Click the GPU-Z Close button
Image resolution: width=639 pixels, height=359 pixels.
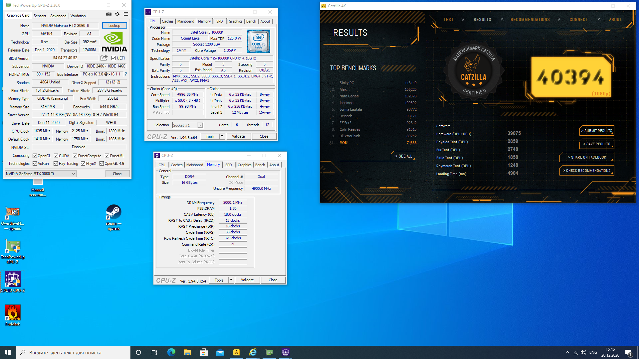(117, 174)
